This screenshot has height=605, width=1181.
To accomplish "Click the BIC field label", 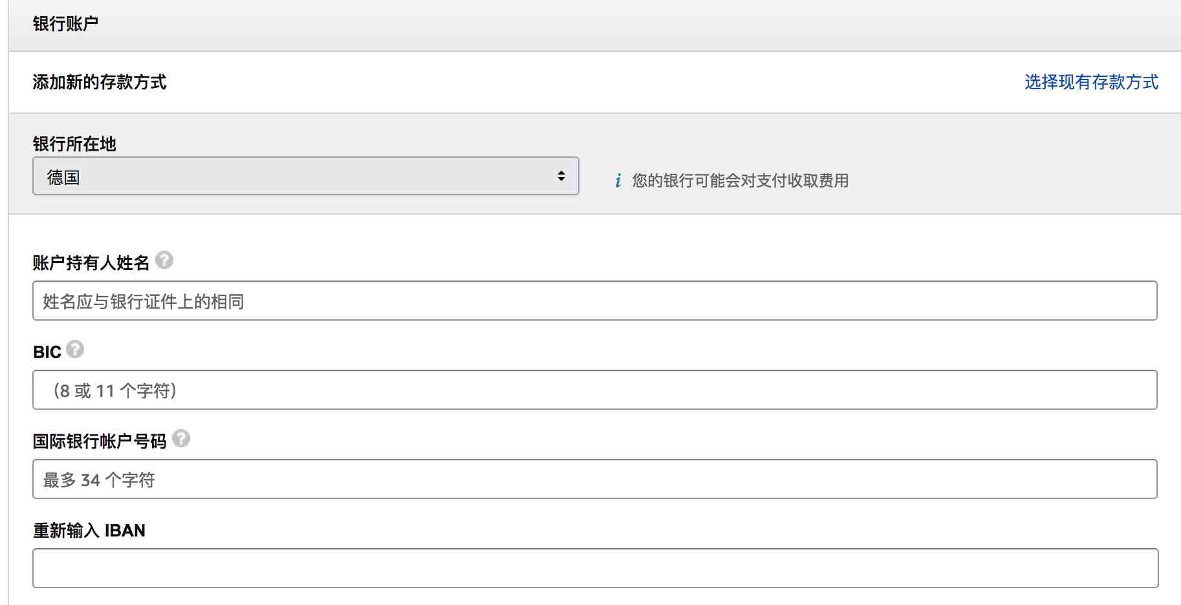I will 47,352.
